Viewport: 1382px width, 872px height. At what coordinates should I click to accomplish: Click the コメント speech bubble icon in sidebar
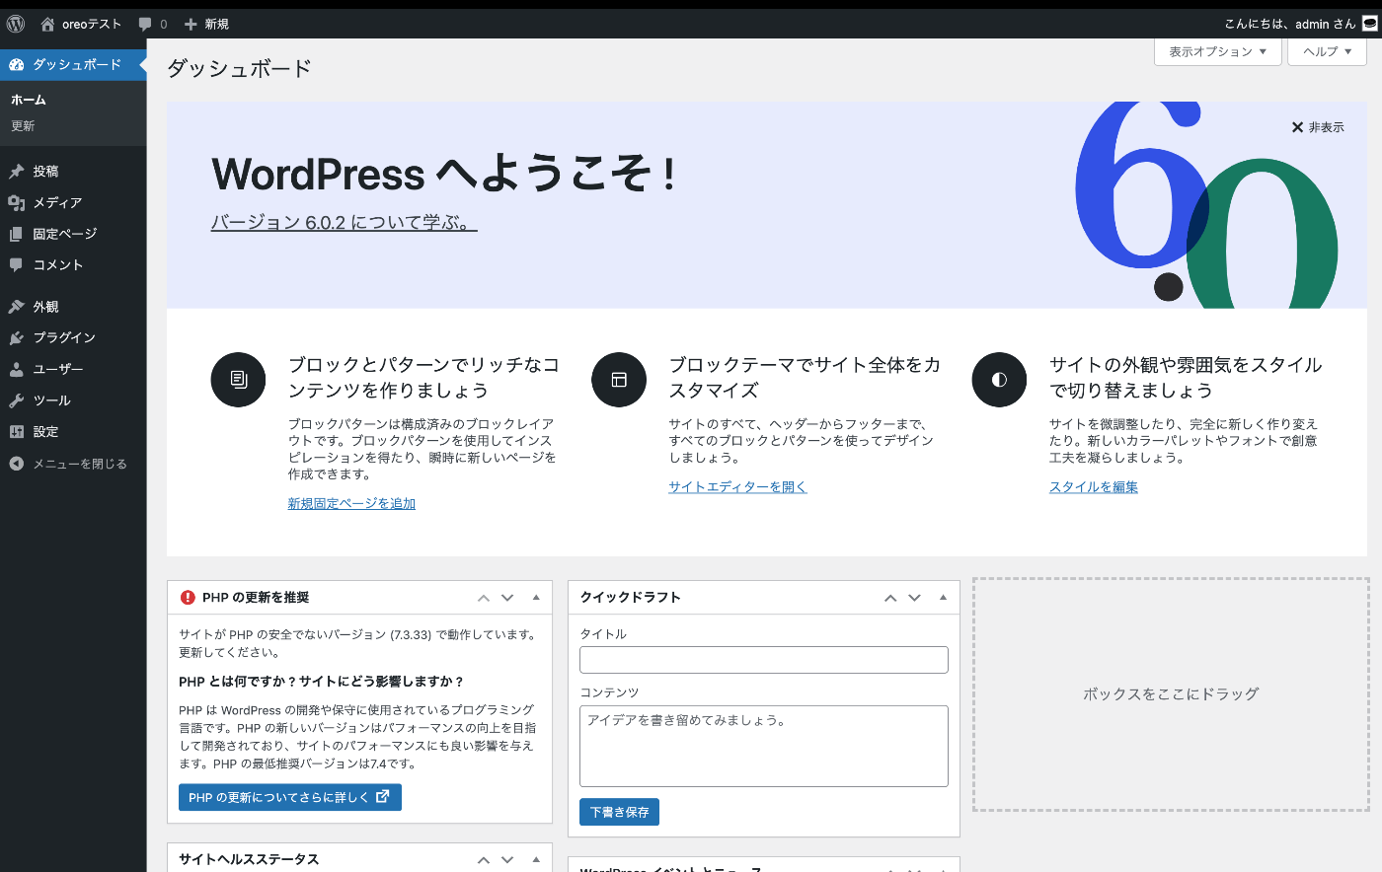(16, 264)
